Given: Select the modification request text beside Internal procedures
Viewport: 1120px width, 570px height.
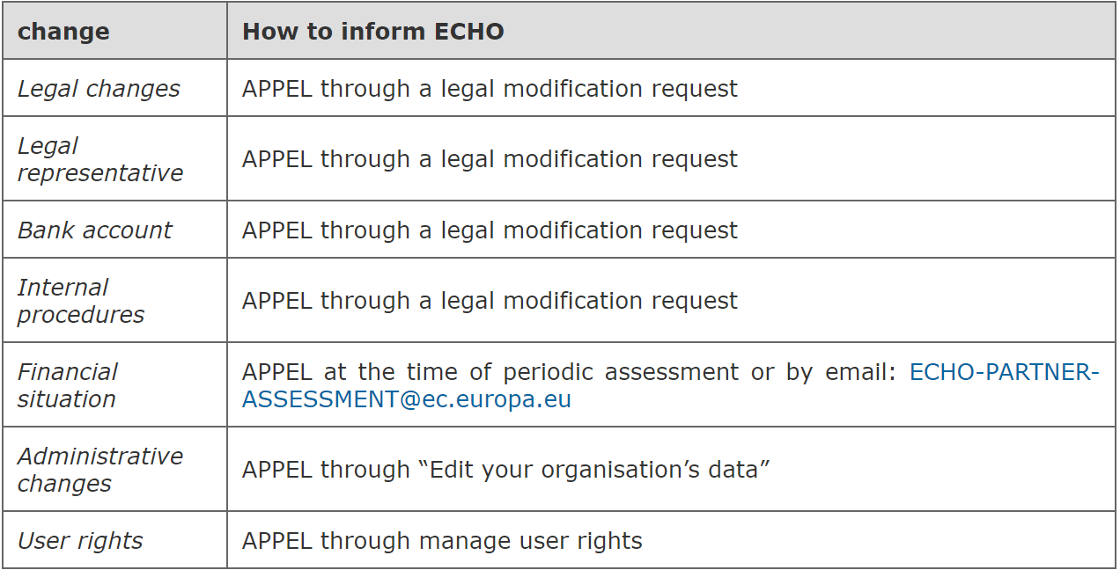Looking at the screenshot, I should [x=589, y=301].
